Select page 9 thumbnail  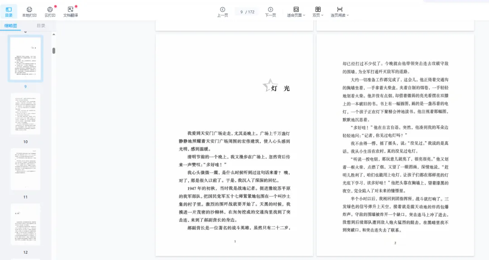pyautogui.click(x=25, y=59)
